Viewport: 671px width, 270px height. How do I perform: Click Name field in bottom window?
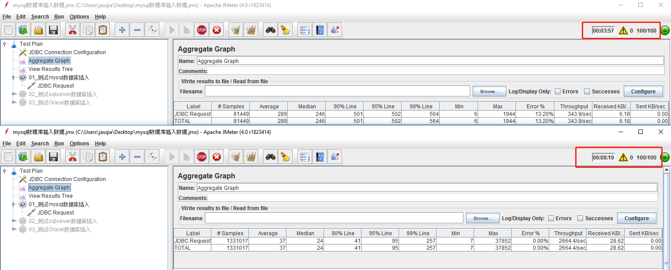427,188
